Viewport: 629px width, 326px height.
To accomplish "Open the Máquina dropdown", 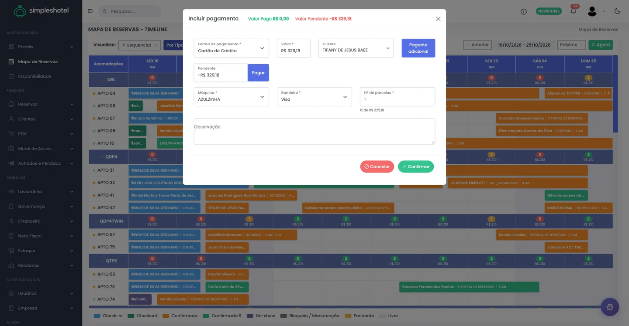I will (x=231, y=97).
